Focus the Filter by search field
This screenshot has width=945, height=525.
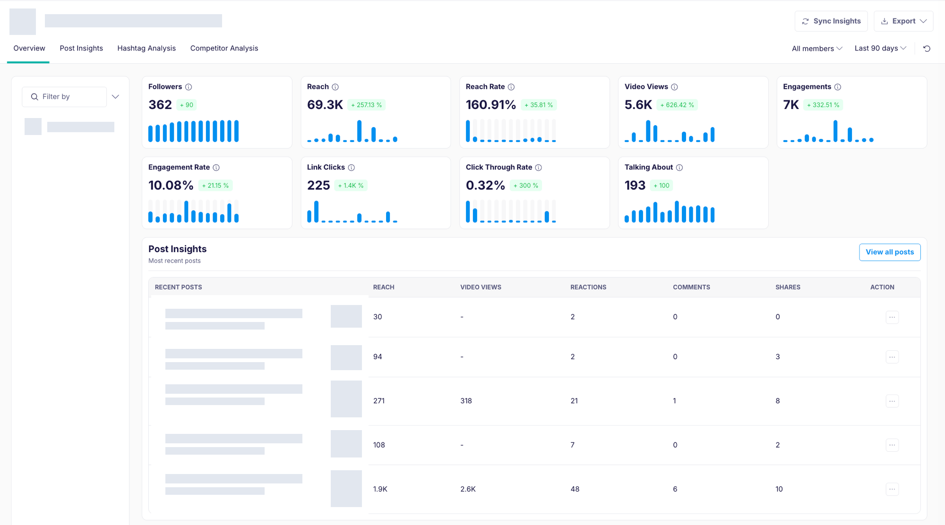click(x=64, y=97)
